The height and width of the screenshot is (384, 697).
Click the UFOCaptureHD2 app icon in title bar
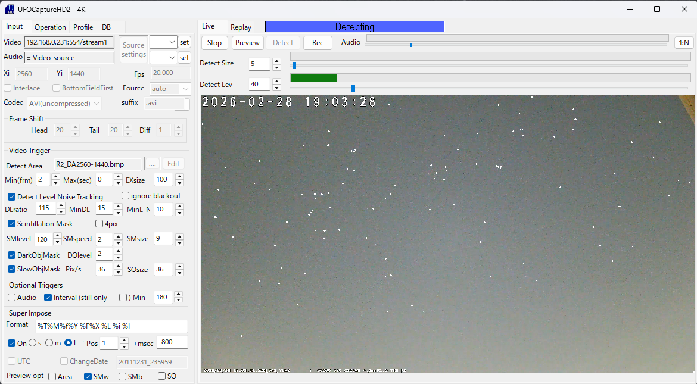(10, 9)
